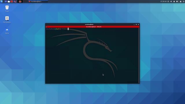The width and height of the screenshot is (185, 104).
Task: Open the session logout icon
Action: 184,1
